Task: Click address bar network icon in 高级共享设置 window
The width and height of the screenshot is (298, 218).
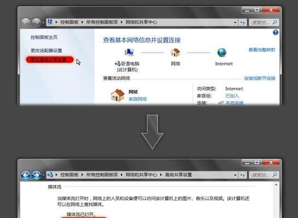Action: (x=50, y=174)
